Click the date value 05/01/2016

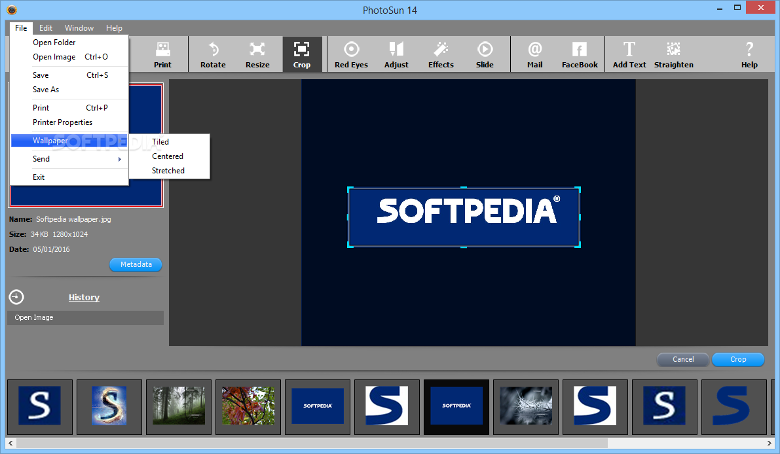coord(51,249)
